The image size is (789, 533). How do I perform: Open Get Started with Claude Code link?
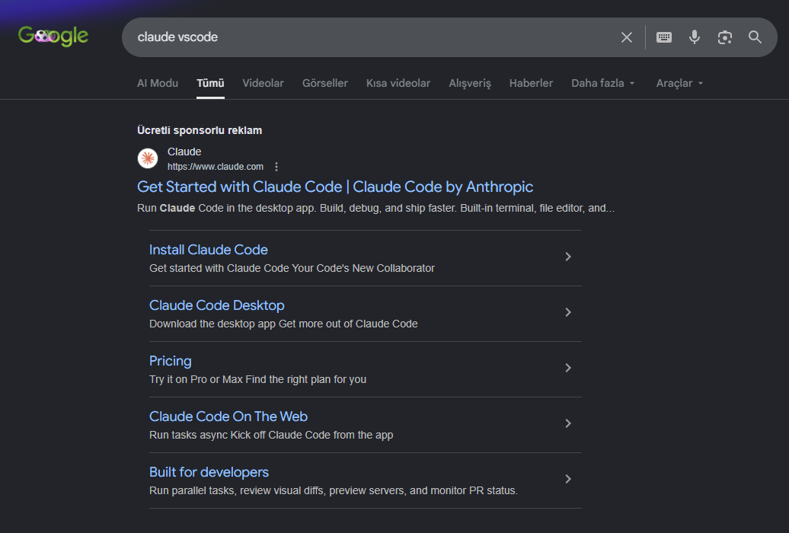[335, 187]
